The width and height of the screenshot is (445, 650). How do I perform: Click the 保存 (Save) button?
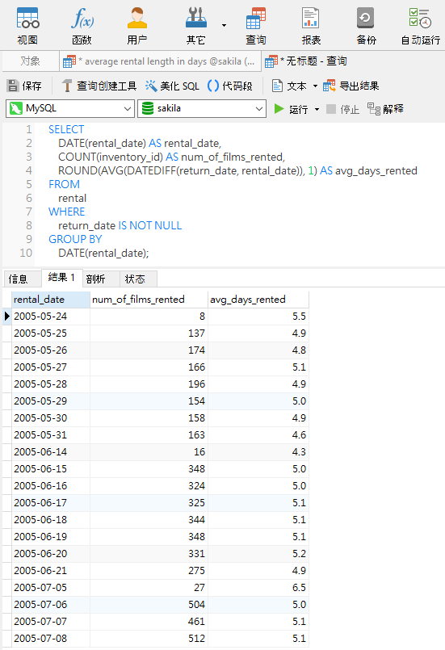coord(24,86)
